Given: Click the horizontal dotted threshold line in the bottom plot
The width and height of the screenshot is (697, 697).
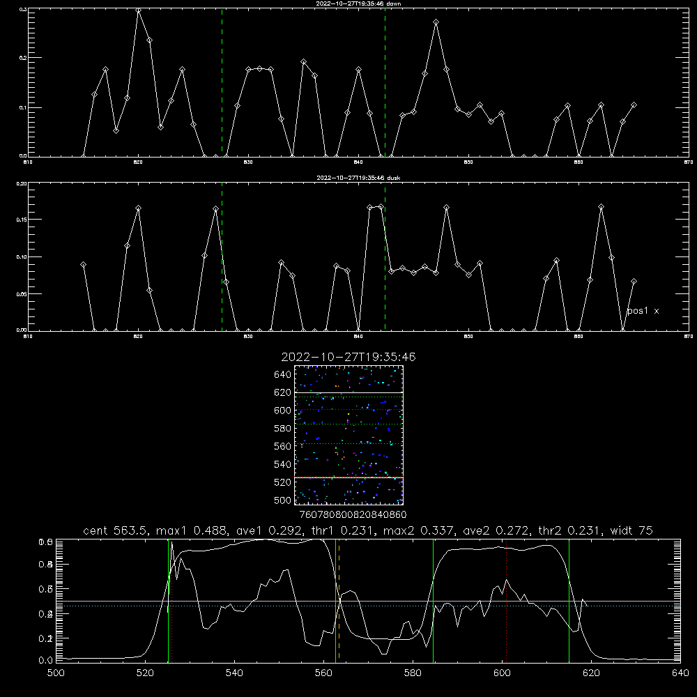Looking at the screenshot, I should coord(368,606).
